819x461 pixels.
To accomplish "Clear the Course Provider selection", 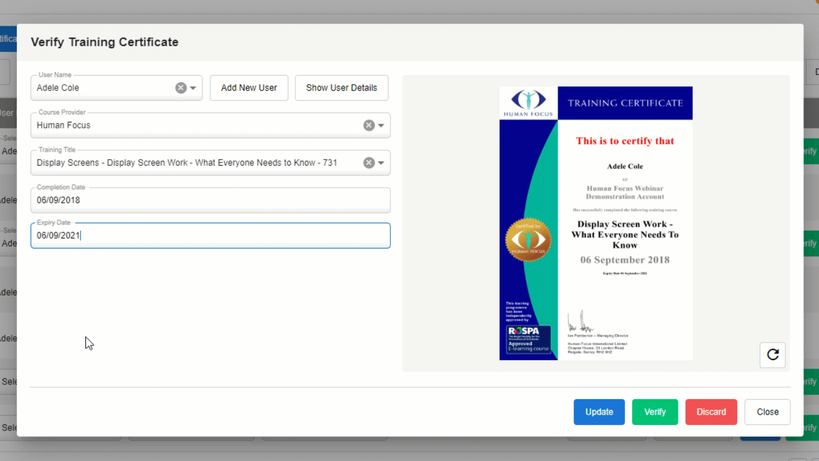I will (369, 125).
